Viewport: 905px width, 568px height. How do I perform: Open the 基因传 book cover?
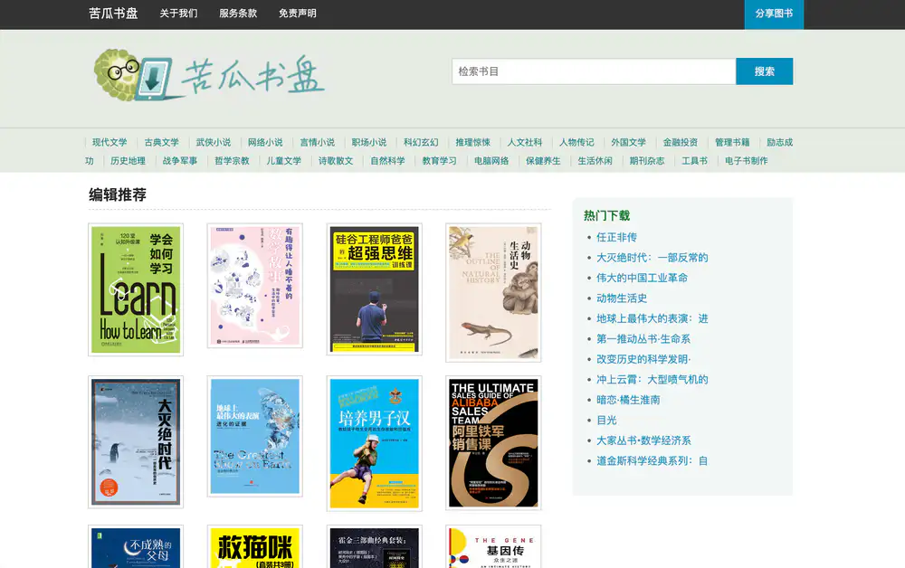(x=493, y=546)
